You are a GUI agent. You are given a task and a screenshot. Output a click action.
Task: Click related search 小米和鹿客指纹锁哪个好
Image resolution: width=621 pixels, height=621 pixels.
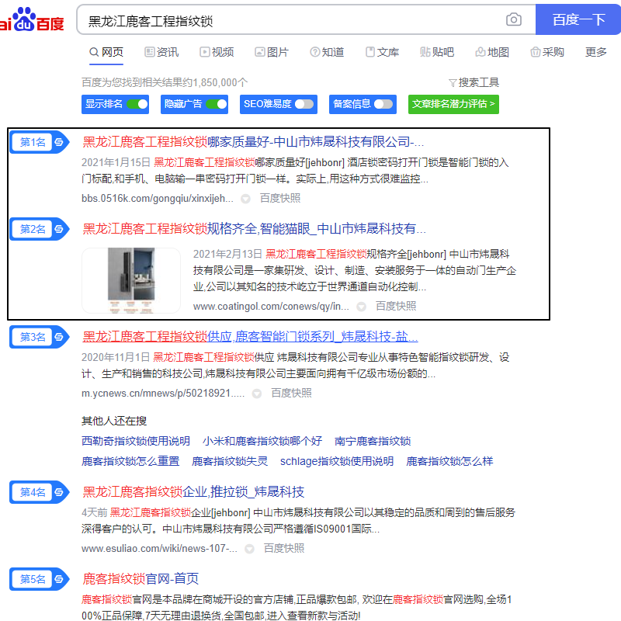pyautogui.click(x=262, y=441)
